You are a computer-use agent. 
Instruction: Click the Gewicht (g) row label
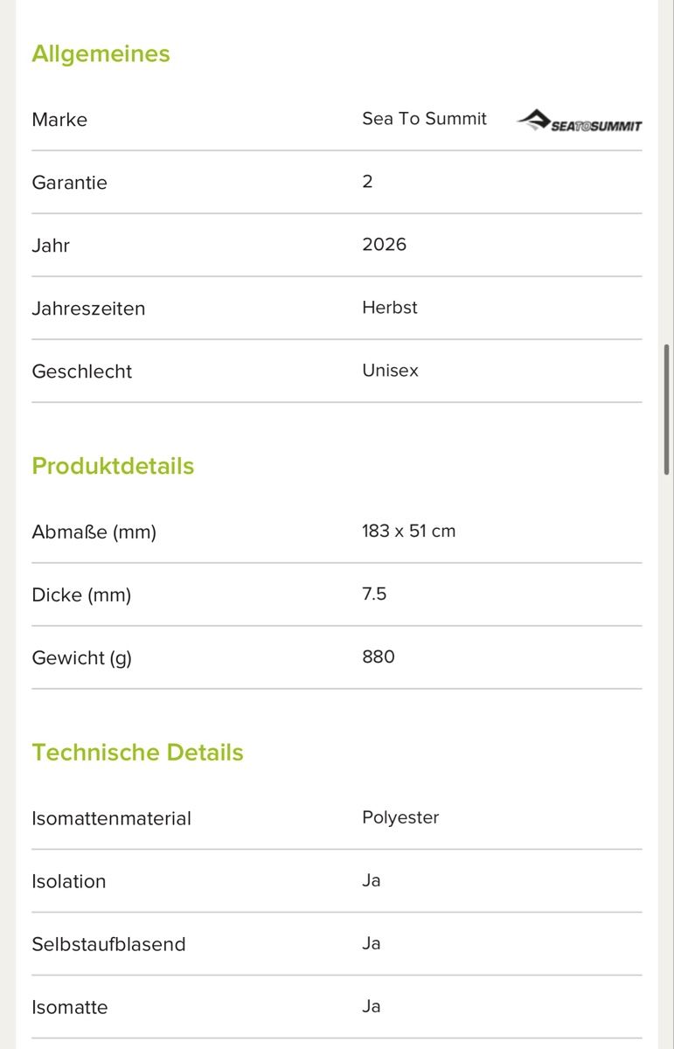click(x=81, y=658)
